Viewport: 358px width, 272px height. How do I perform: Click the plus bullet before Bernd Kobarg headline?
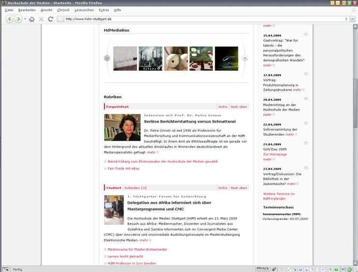point(105,162)
